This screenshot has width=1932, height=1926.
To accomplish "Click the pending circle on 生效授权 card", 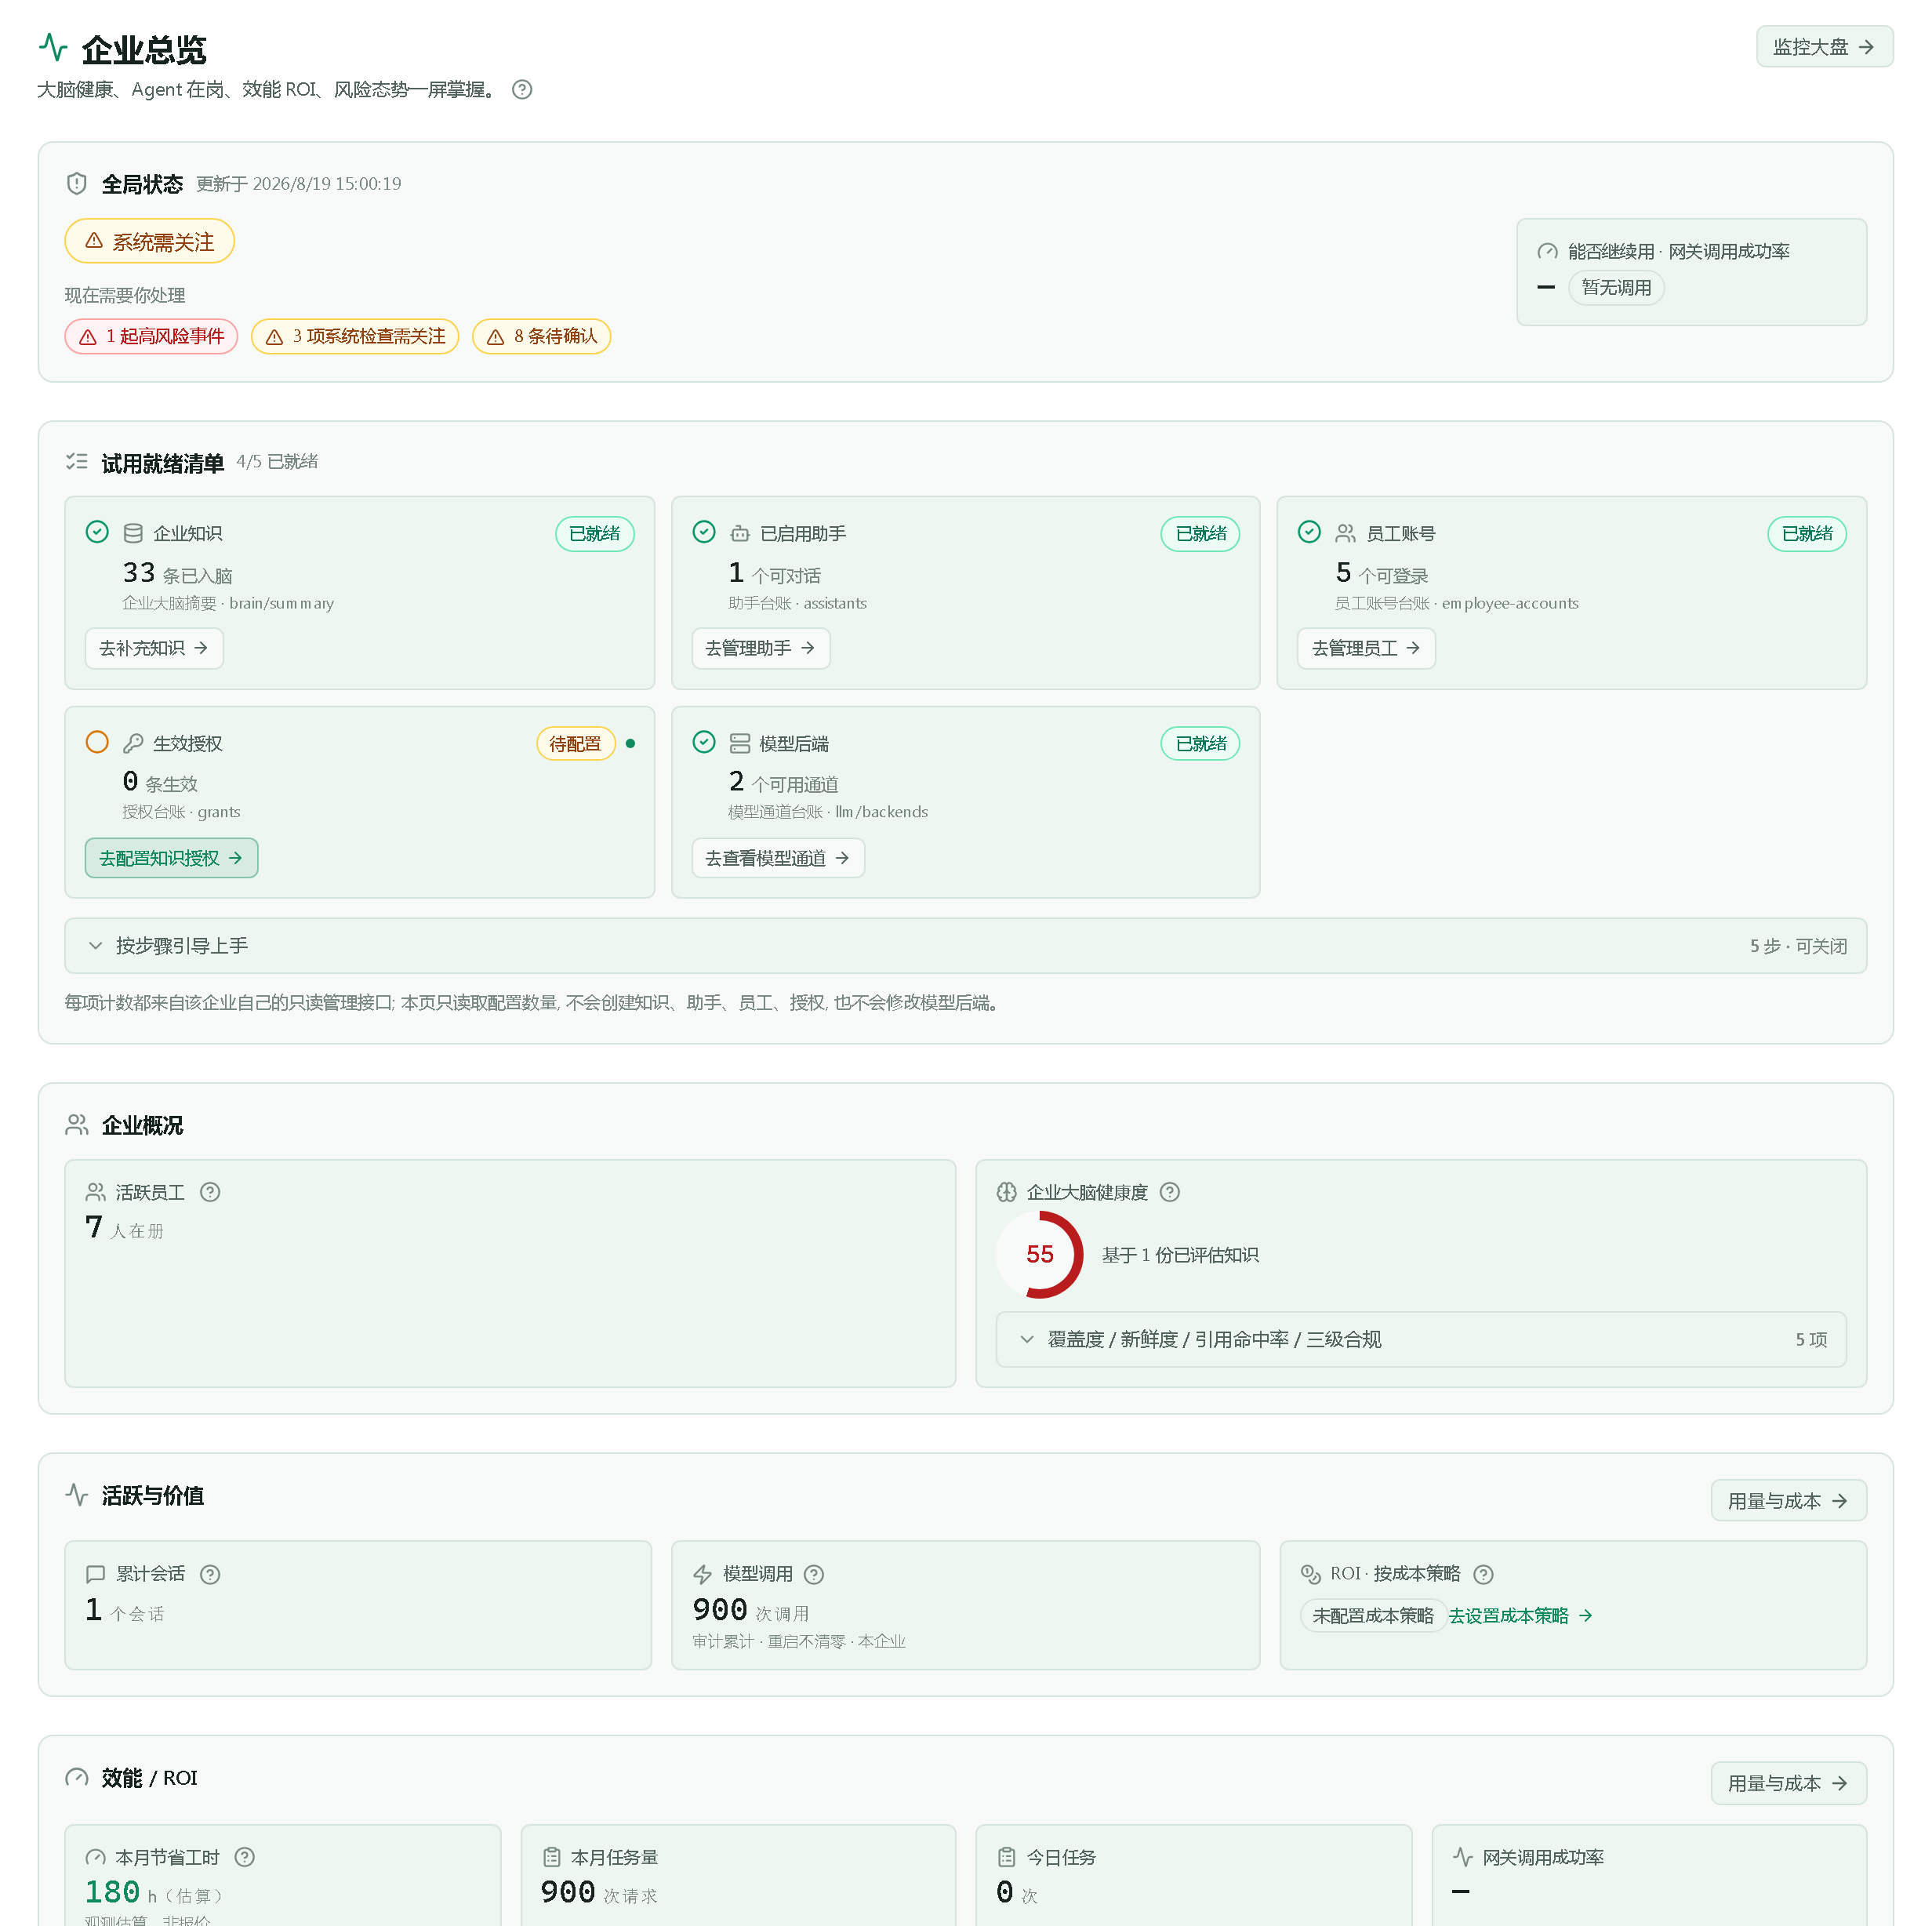I will (x=97, y=742).
